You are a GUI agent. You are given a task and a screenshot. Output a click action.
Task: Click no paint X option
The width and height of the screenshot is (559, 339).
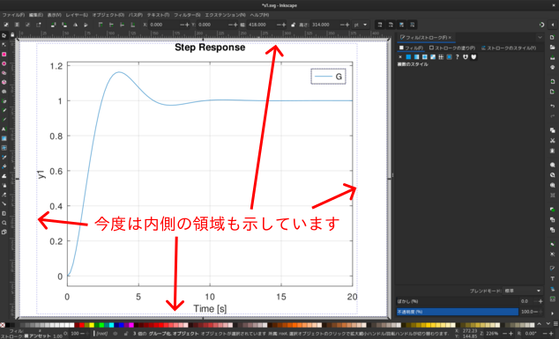(400, 57)
